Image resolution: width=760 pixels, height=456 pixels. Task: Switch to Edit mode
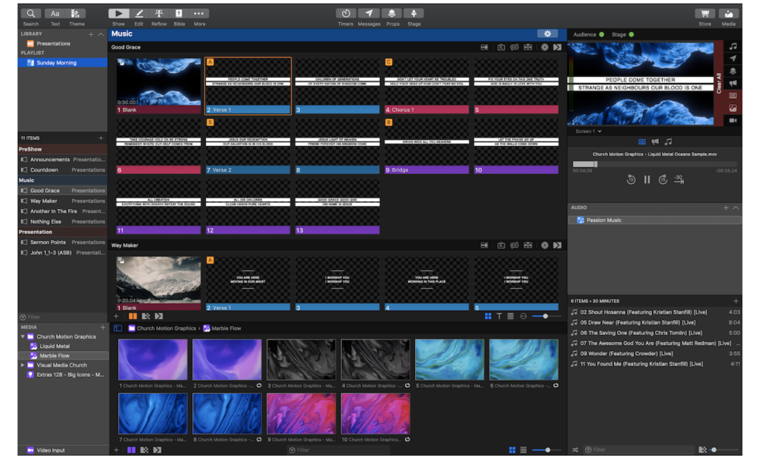pos(138,14)
